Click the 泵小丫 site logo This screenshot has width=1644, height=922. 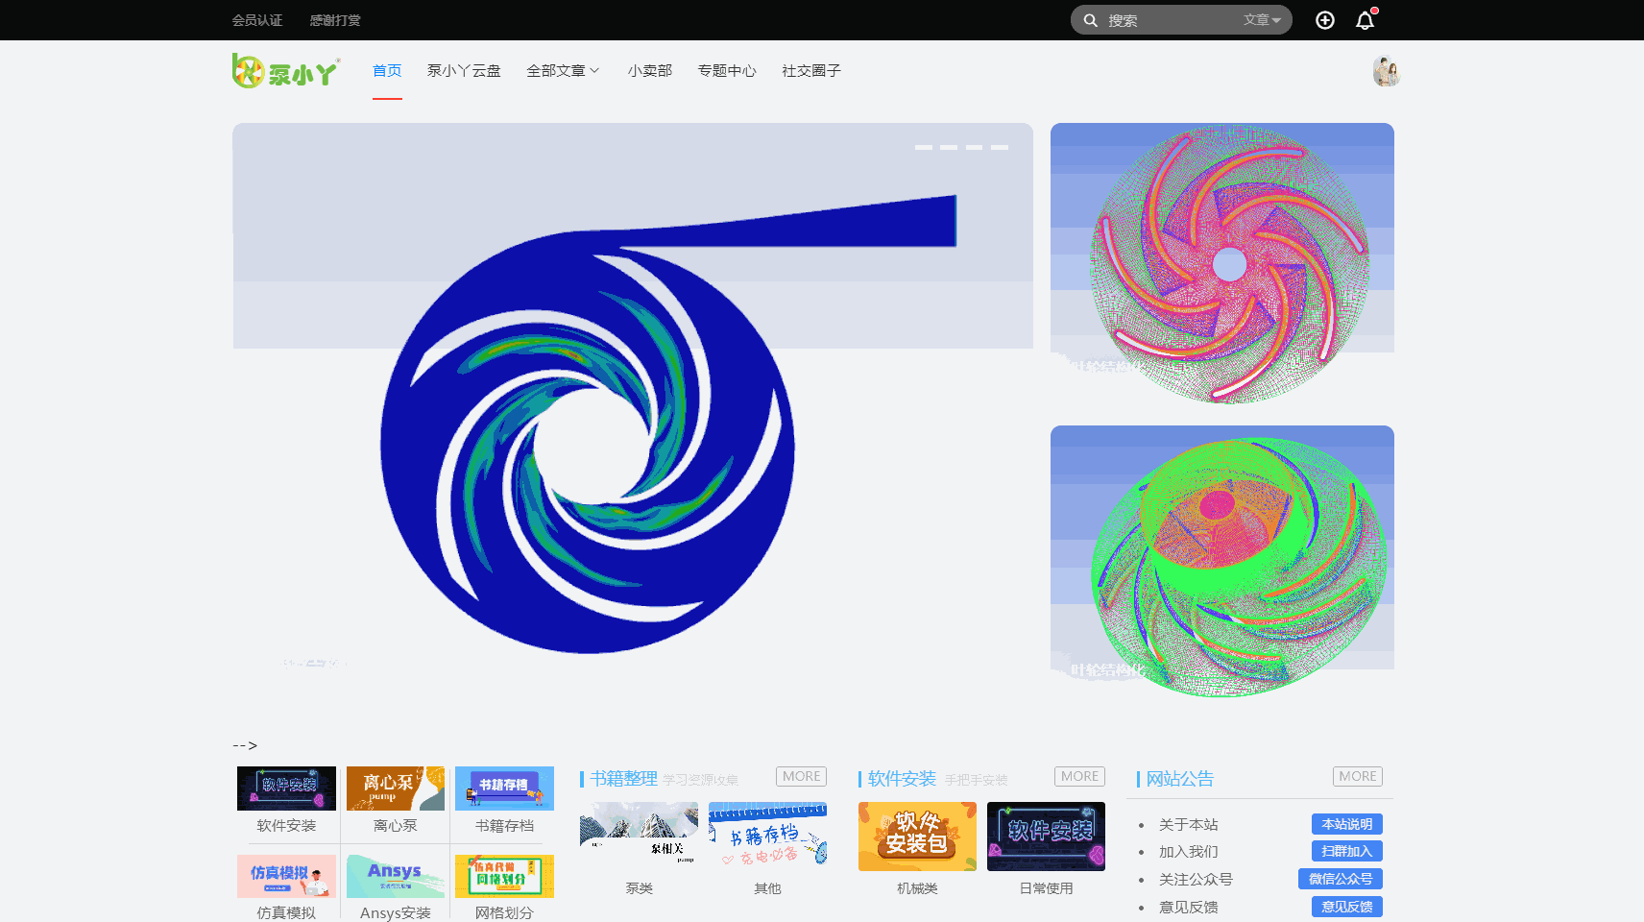[x=286, y=71]
